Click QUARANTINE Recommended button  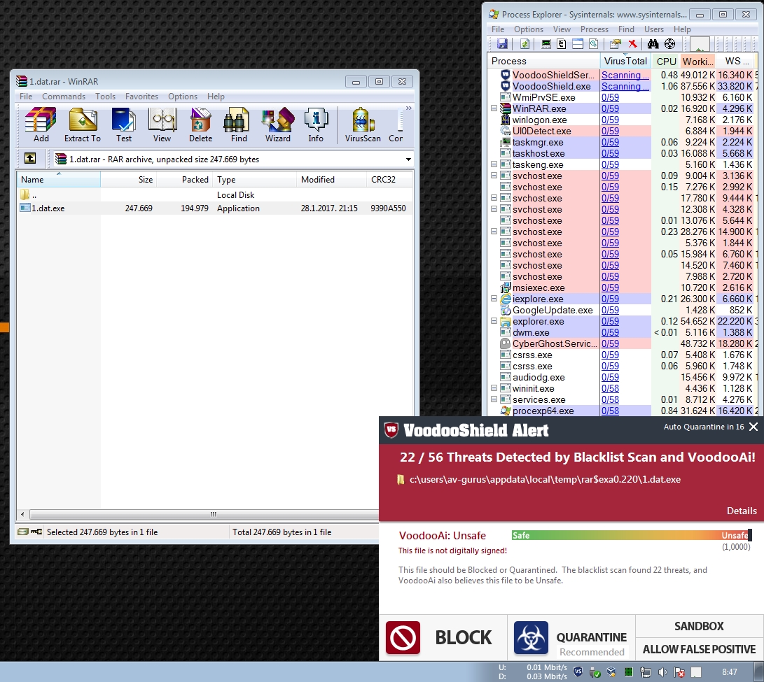[x=571, y=637]
